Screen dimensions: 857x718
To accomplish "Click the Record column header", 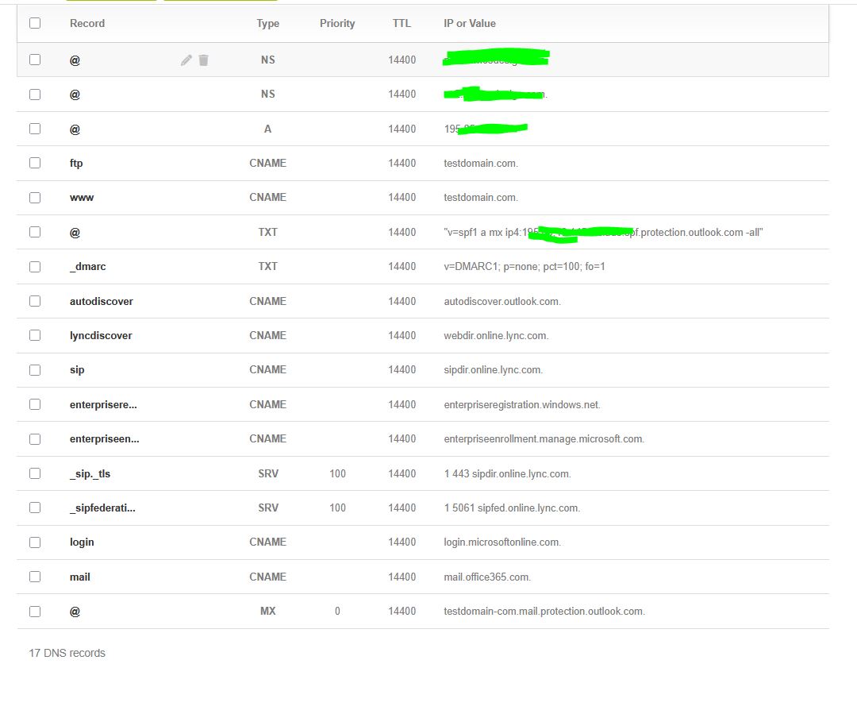I will tap(87, 23).
